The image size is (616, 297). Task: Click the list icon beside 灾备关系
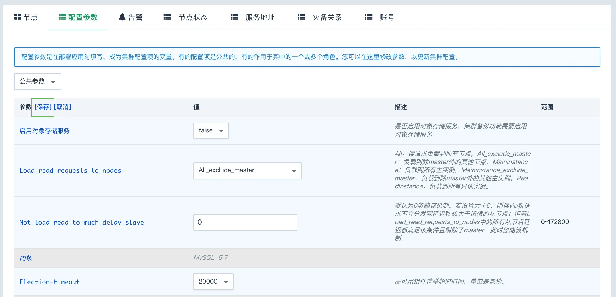(x=301, y=17)
